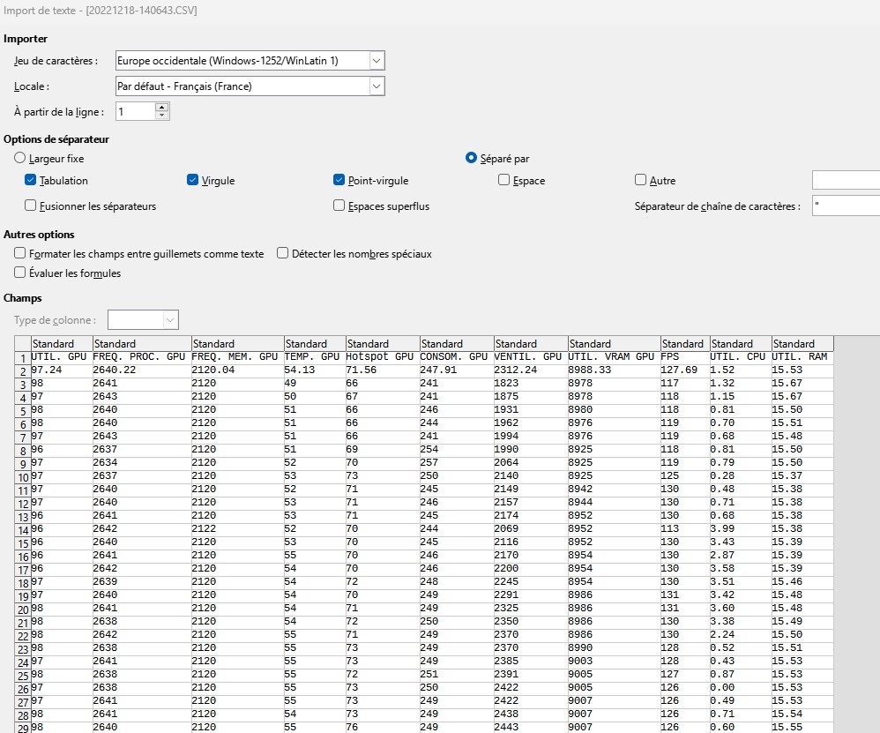The image size is (880, 733).
Task: Open the Type de colonne dropdown
Action: click(170, 319)
